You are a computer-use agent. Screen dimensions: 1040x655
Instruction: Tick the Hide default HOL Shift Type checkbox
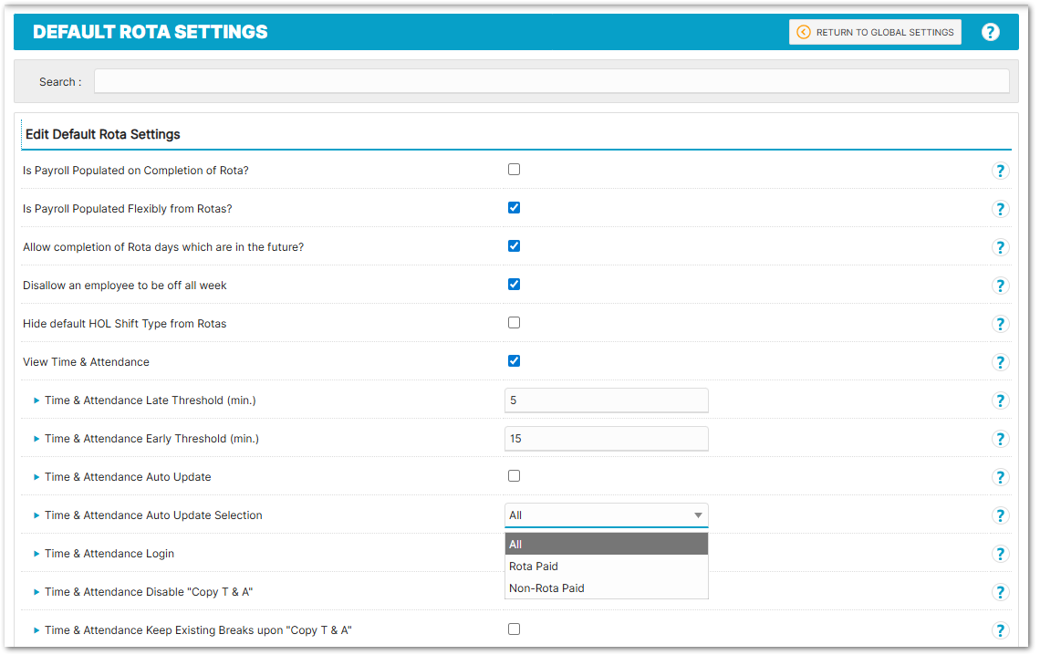[x=514, y=323]
